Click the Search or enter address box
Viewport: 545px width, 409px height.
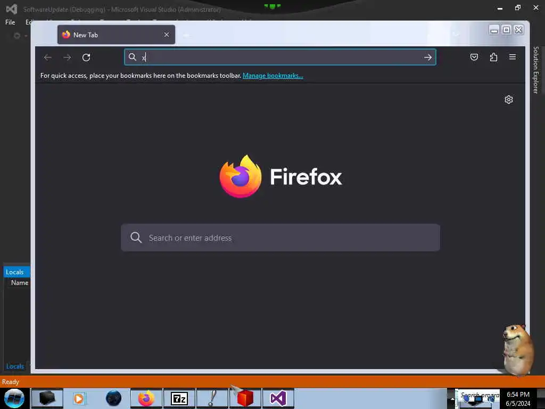(x=280, y=238)
